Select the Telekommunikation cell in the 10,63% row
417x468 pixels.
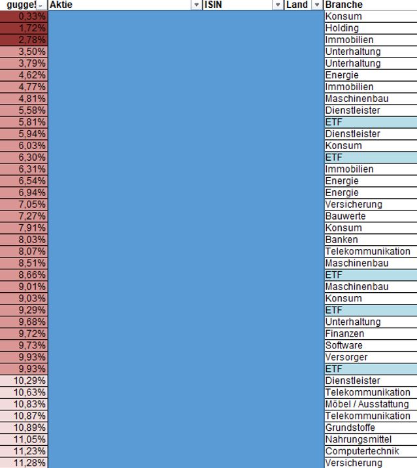click(371, 392)
